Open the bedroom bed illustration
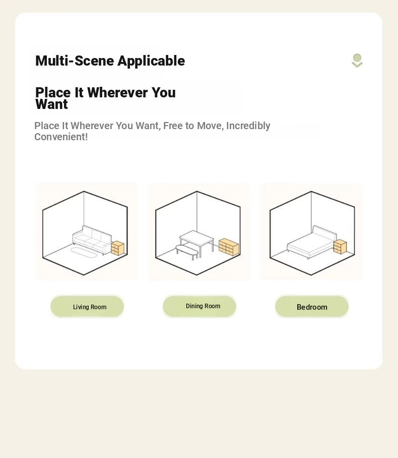This screenshot has width=398, height=458. pyautogui.click(x=311, y=232)
